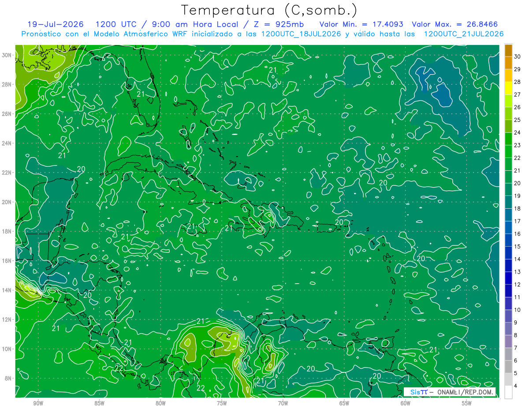Click color scale value "8"
The width and height of the screenshot is (529, 409).
coord(516,335)
